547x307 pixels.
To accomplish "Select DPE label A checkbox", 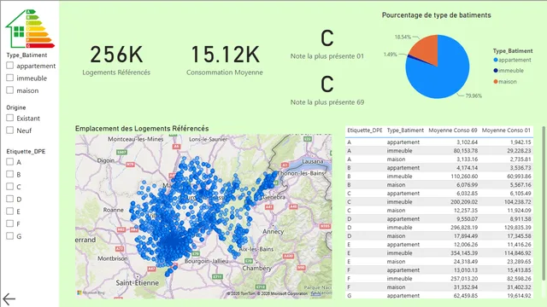I will click(10, 162).
